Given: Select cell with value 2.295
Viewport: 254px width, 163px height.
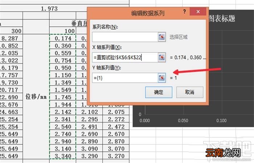Looking at the screenshot, I should pos(89,119).
